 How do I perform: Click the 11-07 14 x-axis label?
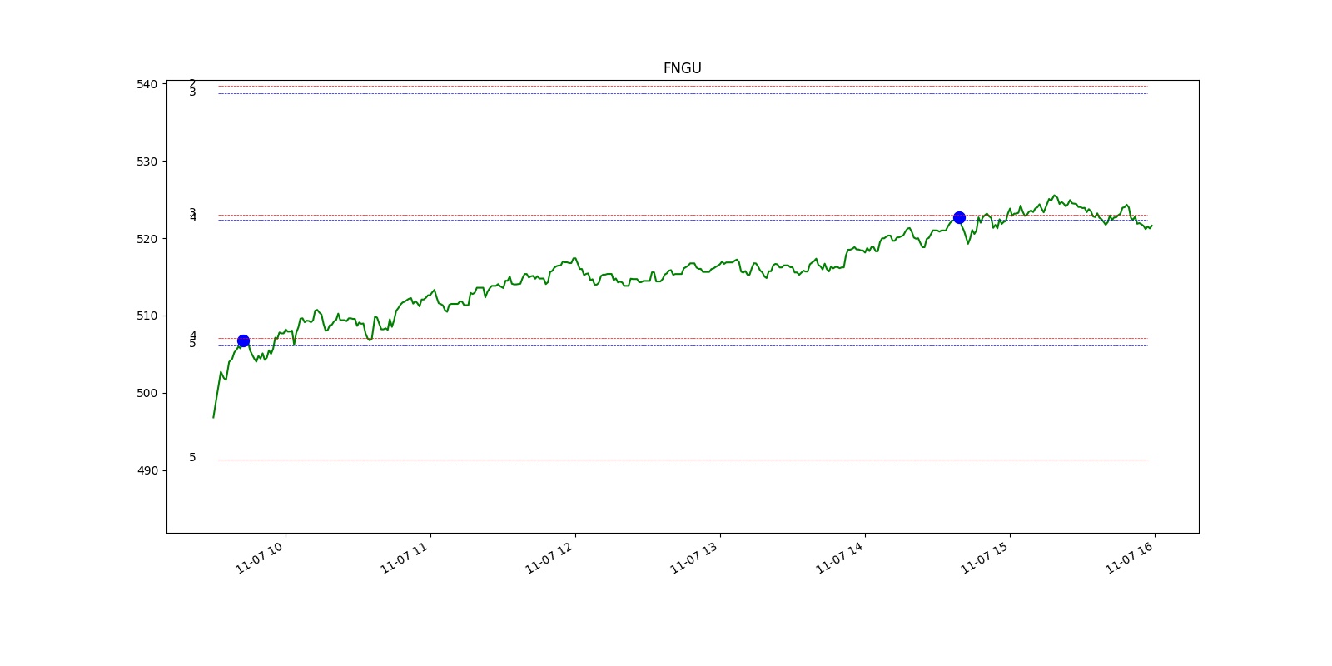click(x=839, y=558)
